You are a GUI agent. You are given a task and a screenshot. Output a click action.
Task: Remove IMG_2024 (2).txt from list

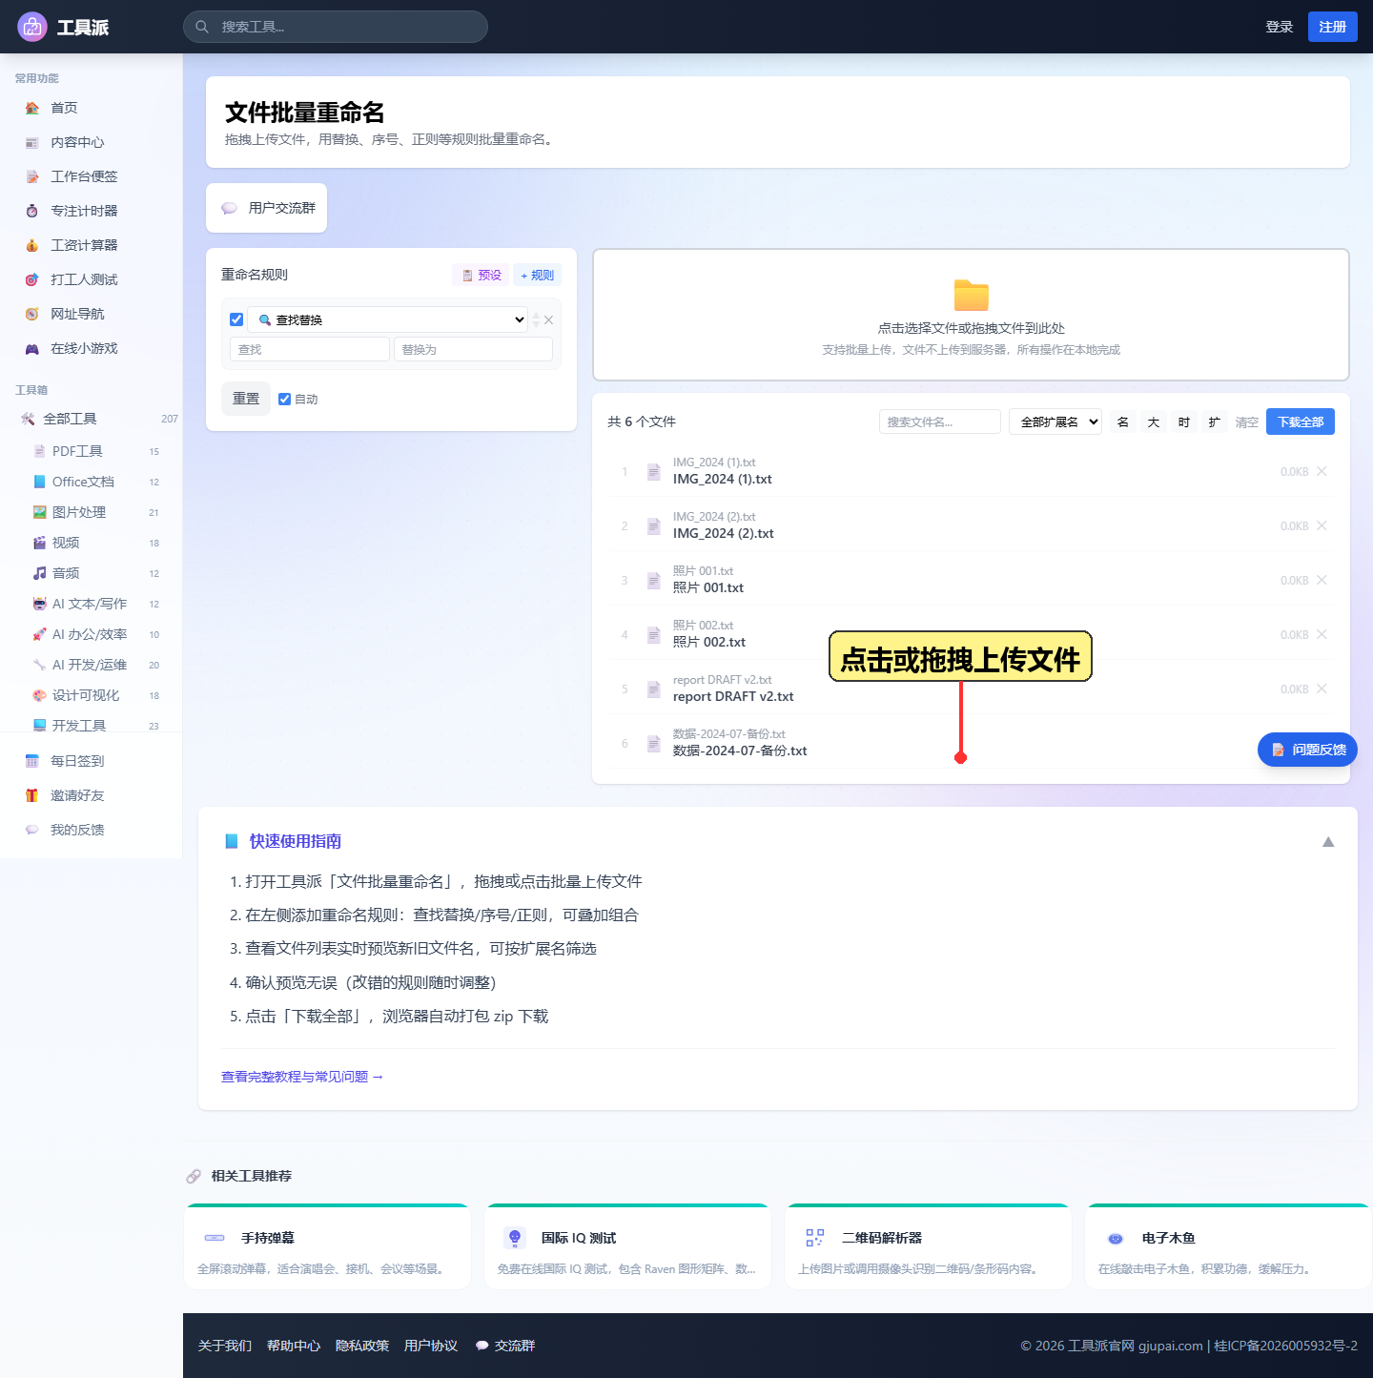pos(1322,525)
